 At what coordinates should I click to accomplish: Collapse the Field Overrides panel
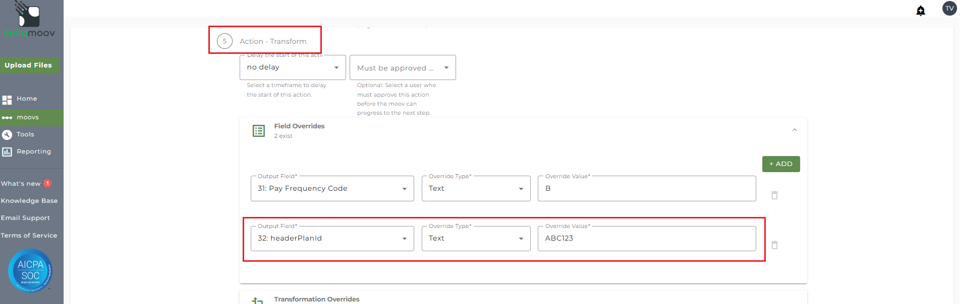pyautogui.click(x=795, y=130)
